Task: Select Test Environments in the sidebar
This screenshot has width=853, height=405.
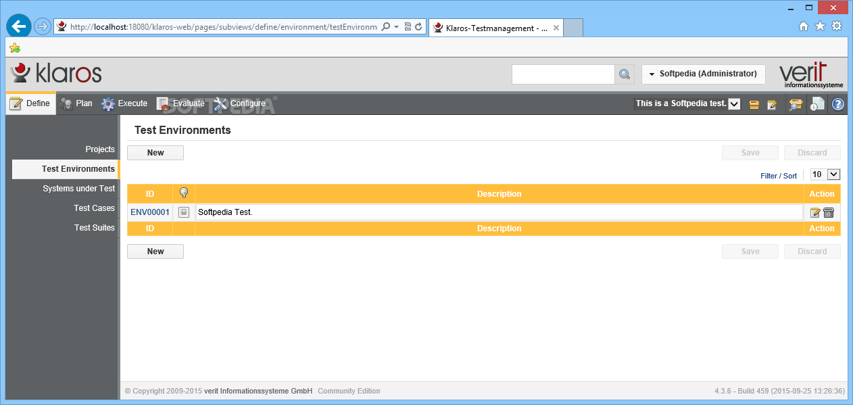Action: pos(65,169)
